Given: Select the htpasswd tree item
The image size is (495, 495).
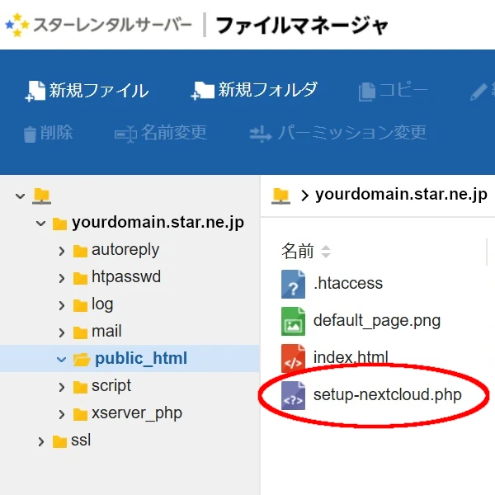Looking at the screenshot, I should pyautogui.click(x=126, y=277).
